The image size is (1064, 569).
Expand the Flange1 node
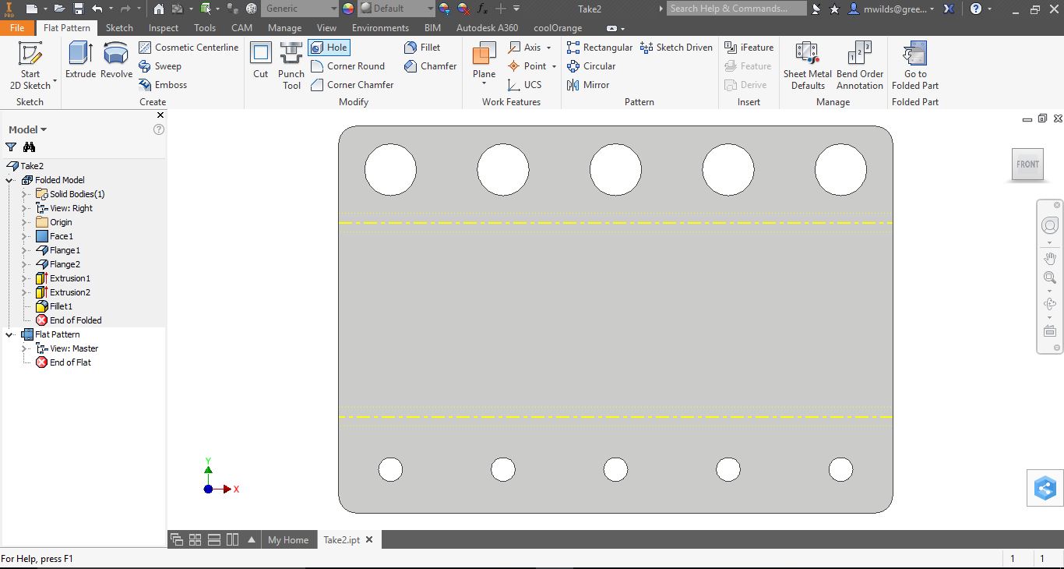coord(25,250)
